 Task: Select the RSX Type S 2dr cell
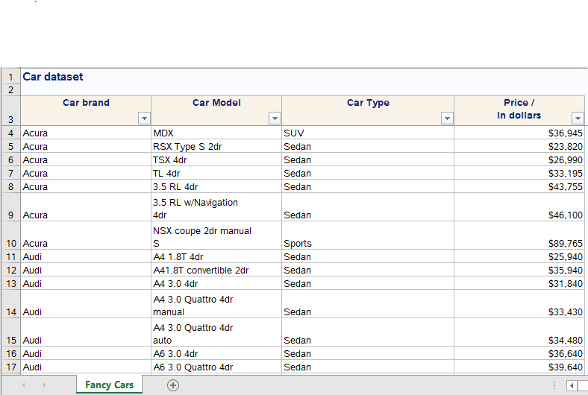click(x=216, y=146)
